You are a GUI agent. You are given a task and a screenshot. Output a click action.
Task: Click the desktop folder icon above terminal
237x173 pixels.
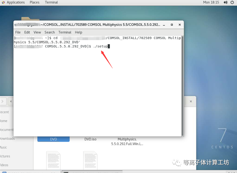tap(30, 19)
